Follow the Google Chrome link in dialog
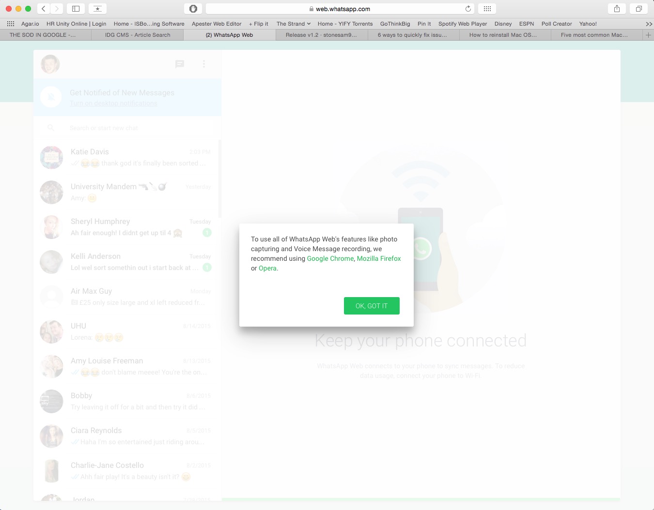 [x=330, y=258]
